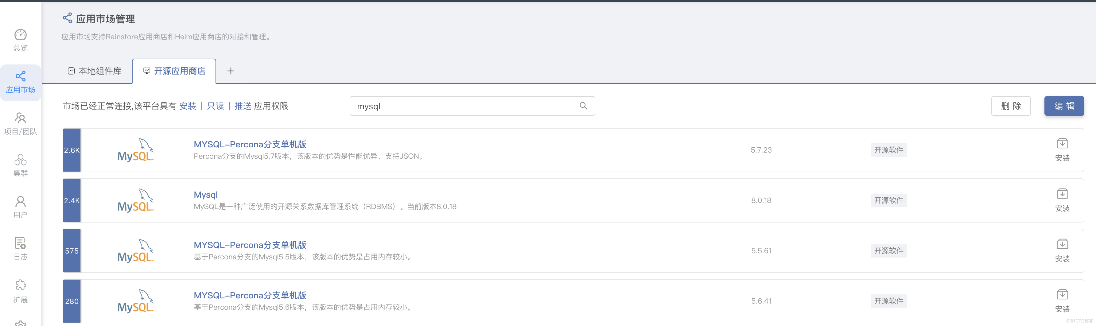Click the 删除 button
This screenshot has height=326, width=1096.
(x=1010, y=106)
